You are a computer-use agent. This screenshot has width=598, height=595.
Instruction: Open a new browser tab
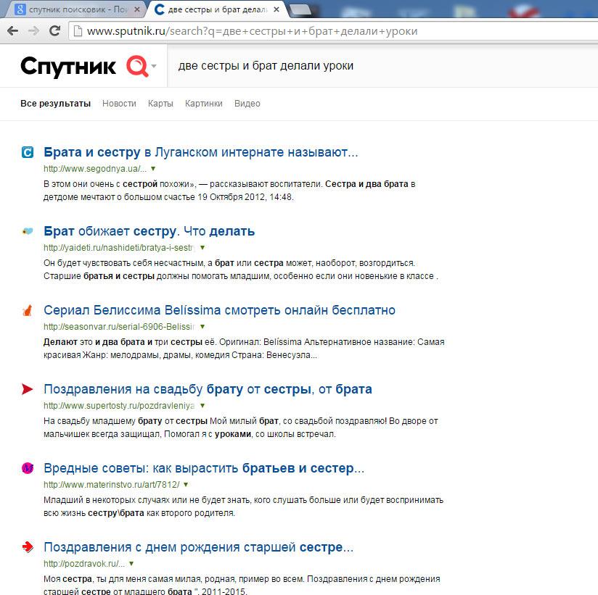click(300, 10)
